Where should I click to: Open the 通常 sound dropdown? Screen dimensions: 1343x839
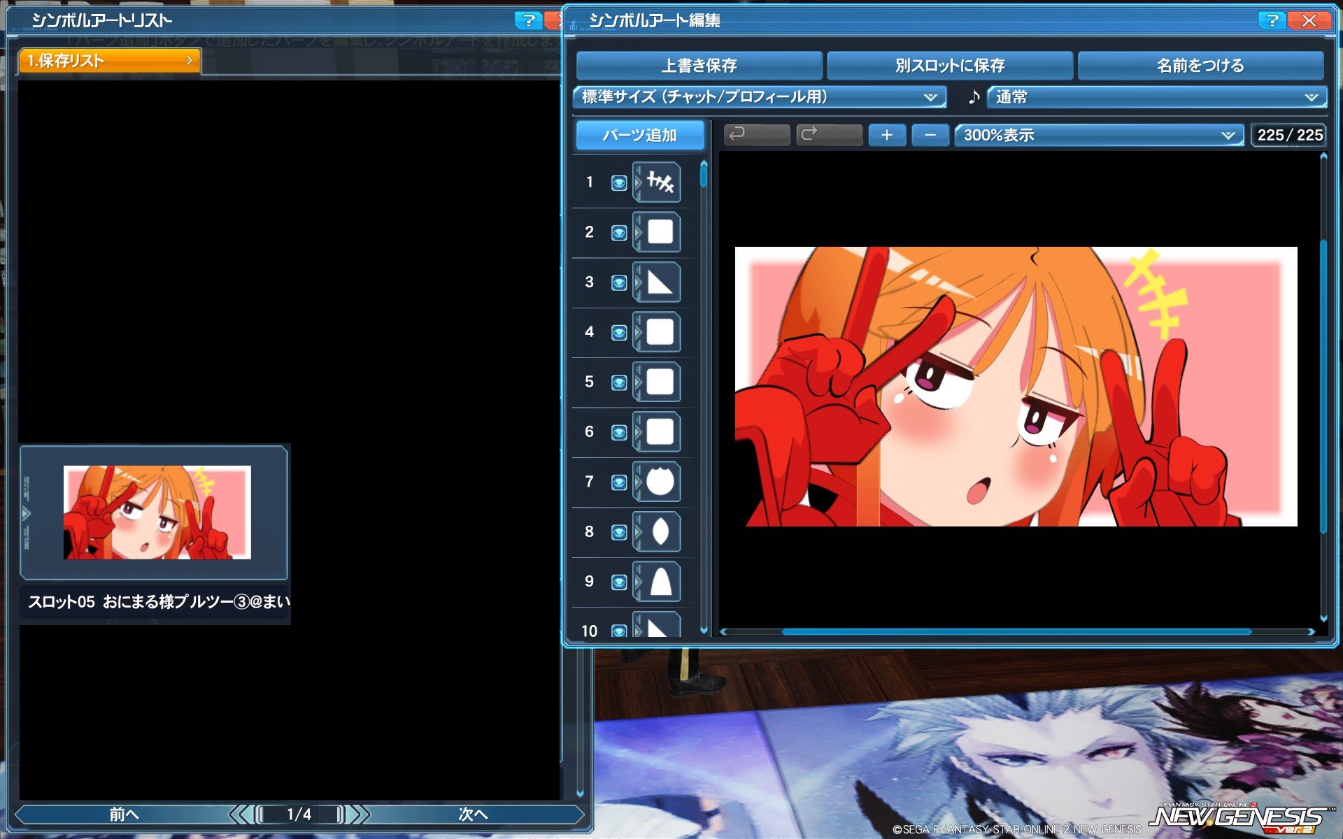click(x=1157, y=96)
